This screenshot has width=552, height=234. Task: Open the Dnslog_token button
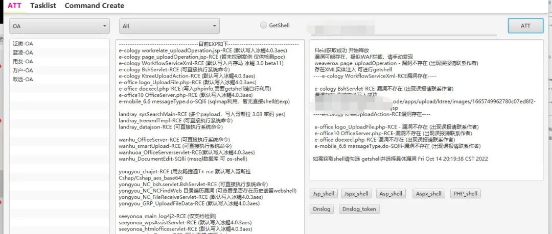pos(359,209)
